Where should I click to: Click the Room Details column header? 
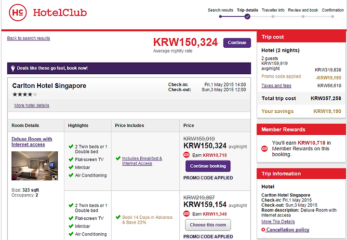(25, 126)
